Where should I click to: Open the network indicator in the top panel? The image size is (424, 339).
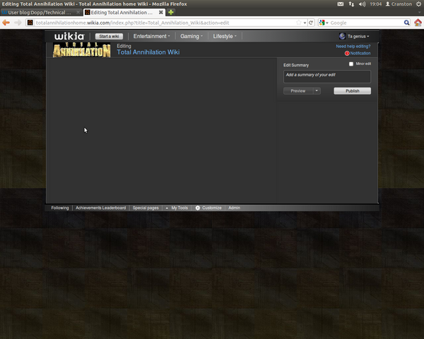[x=351, y=4]
